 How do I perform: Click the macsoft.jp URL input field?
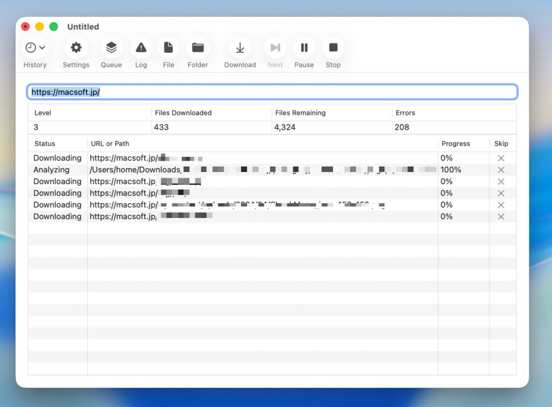click(x=272, y=92)
